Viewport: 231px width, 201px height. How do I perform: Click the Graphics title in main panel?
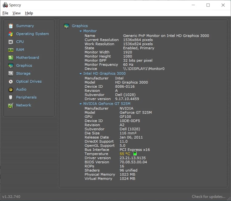click(x=80, y=26)
